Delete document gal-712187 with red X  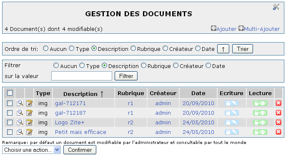[278, 113]
